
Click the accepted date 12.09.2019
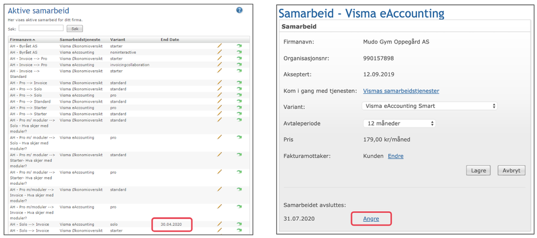click(378, 74)
